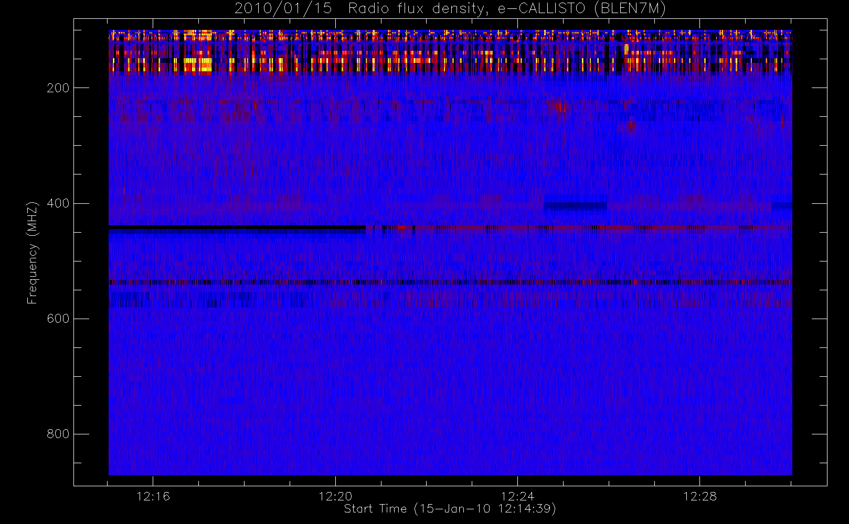
Task: Click the plot title 'Radio flux density, e-CALLISTO (BLEN7M)'
Action: click(x=507, y=9)
